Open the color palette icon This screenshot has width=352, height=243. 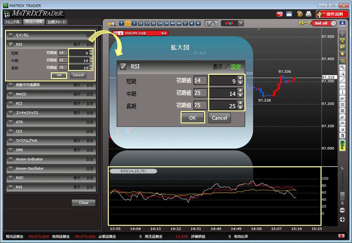click(300, 14)
